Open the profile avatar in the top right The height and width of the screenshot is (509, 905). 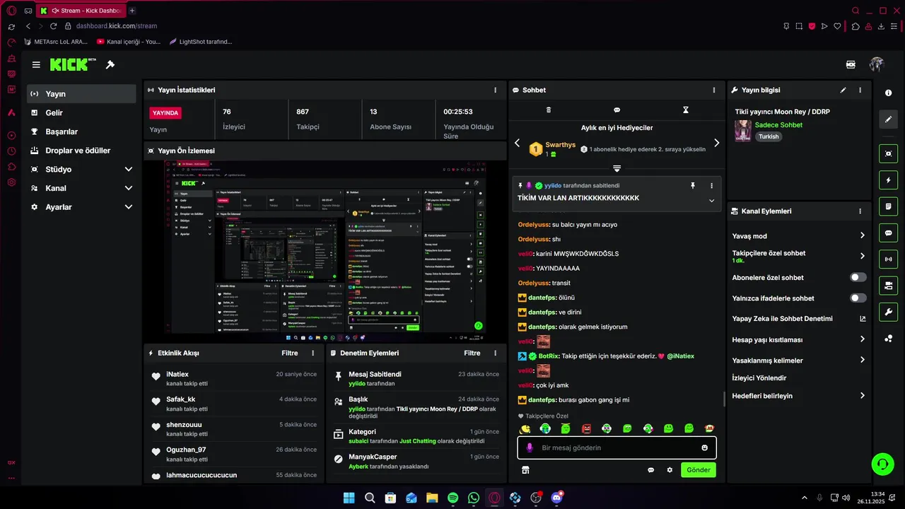(x=877, y=64)
